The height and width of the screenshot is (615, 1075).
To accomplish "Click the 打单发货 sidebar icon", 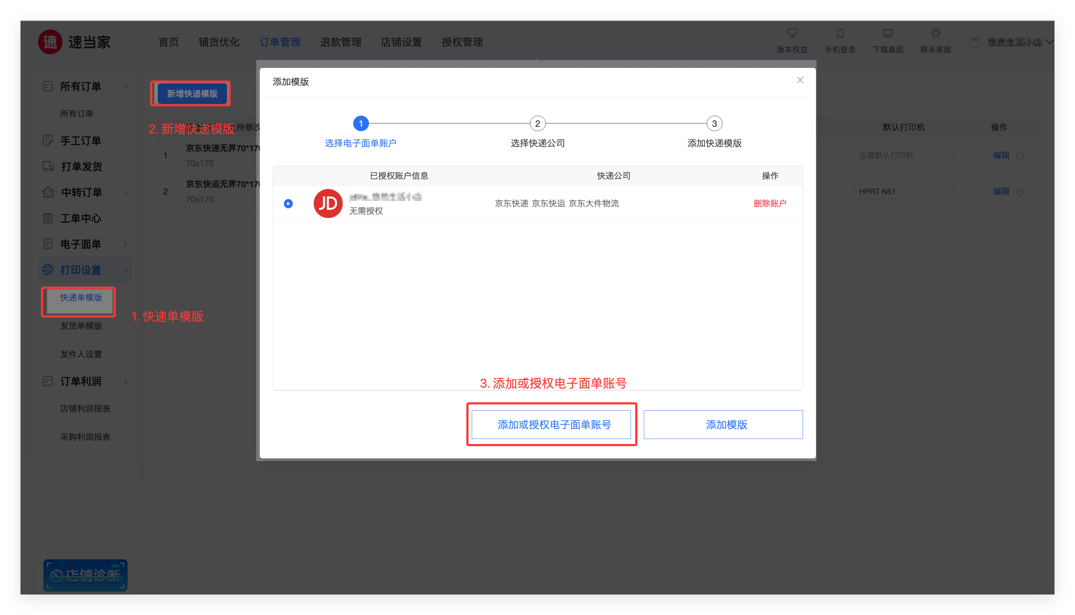I will (x=48, y=166).
